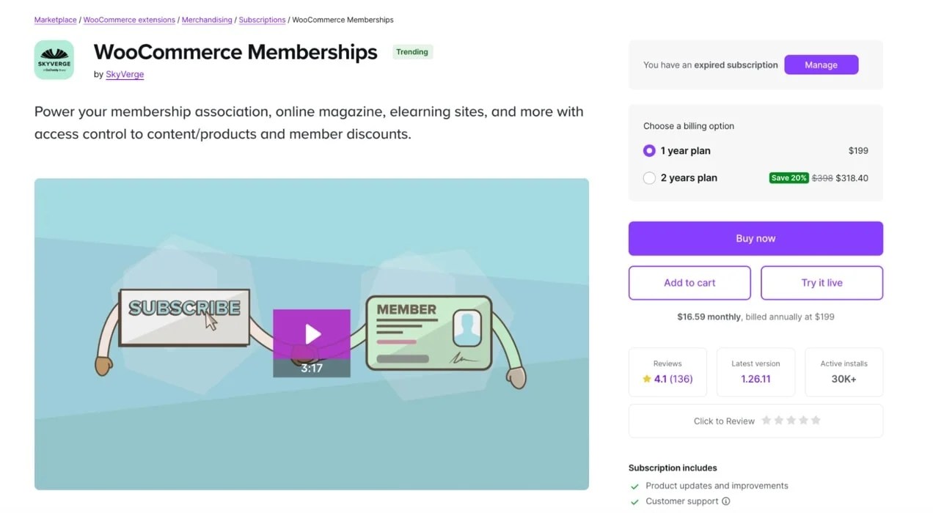Manage the expired subscription

[821, 65]
